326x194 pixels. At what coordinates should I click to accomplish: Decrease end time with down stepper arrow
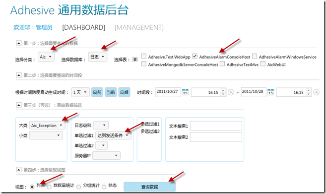click(x=308, y=94)
